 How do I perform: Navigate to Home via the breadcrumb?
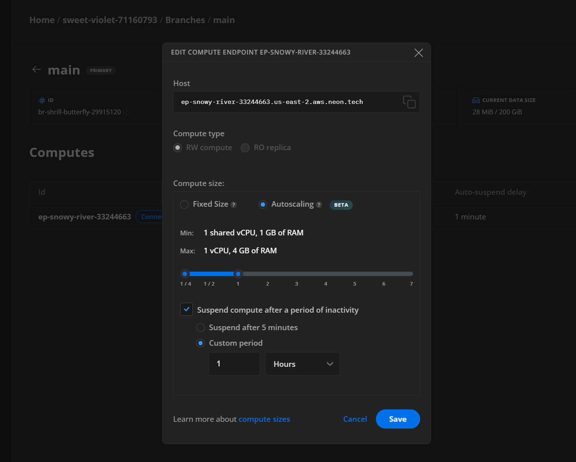pyautogui.click(x=42, y=20)
